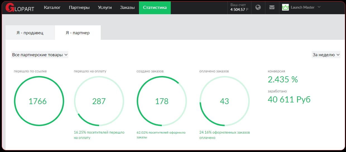
Task: Click the earned amount 40 611 Руб
Action: (x=289, y=99)
